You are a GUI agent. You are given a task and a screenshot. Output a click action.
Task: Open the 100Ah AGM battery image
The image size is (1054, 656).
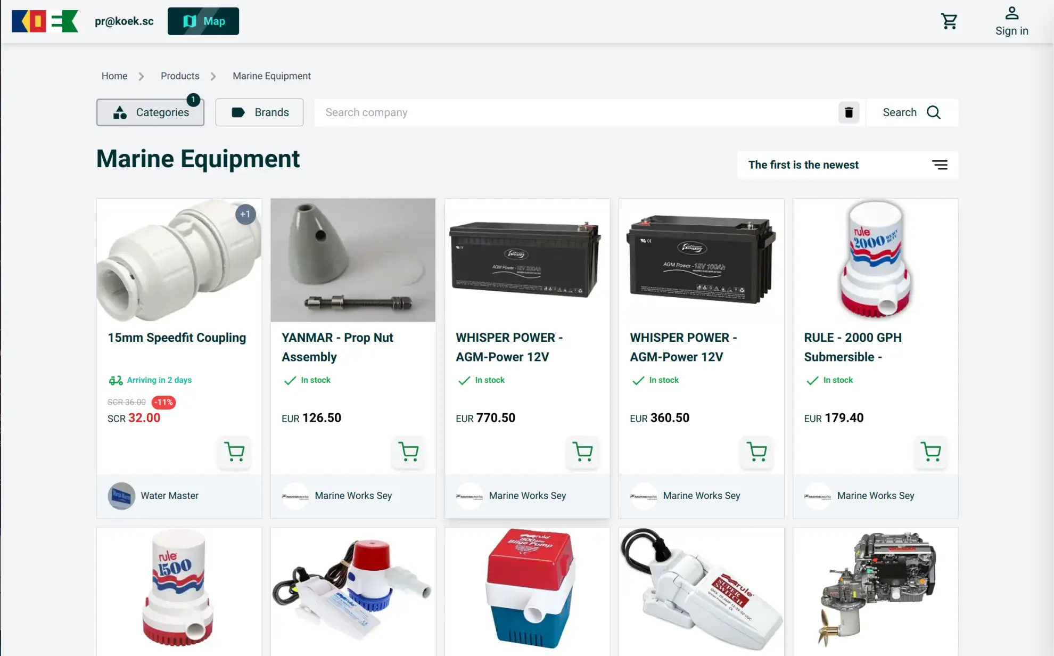click(701, 260)
